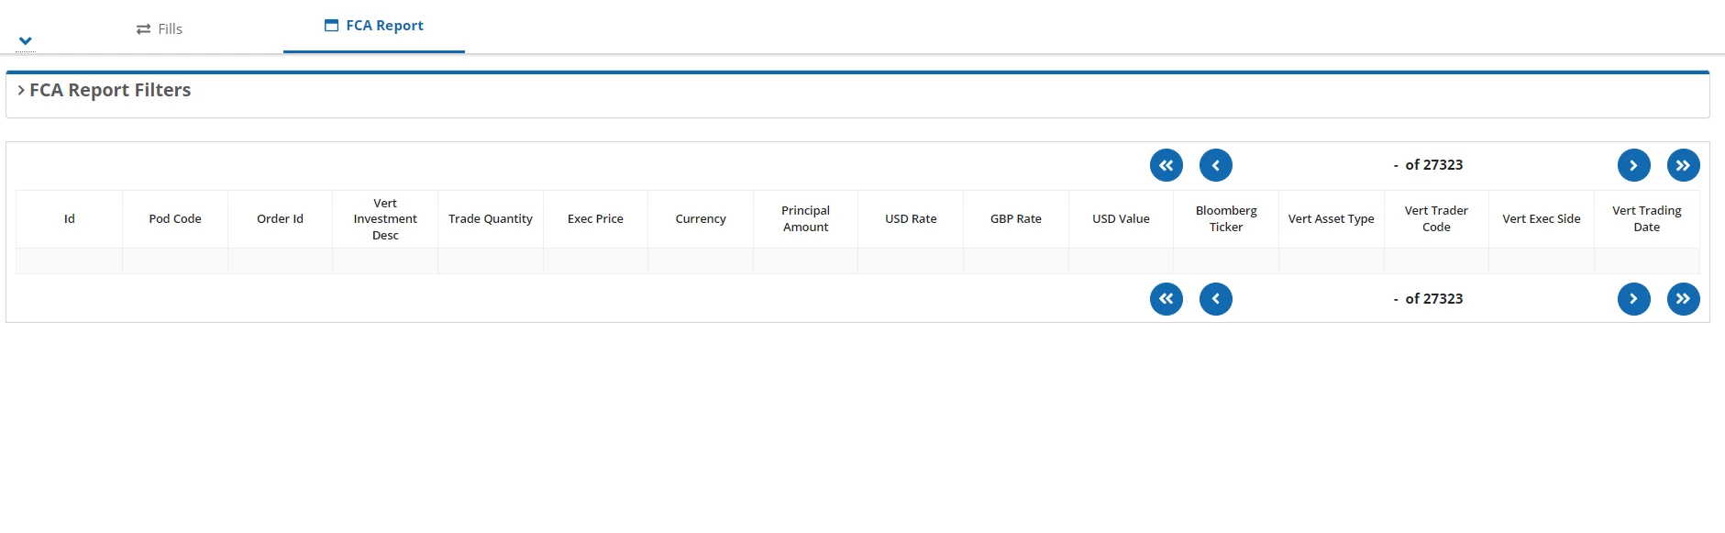This screenshot has width=1725, height=533.
Task: Click the top 'of 27323' record count
Action: coord(1434,165)
